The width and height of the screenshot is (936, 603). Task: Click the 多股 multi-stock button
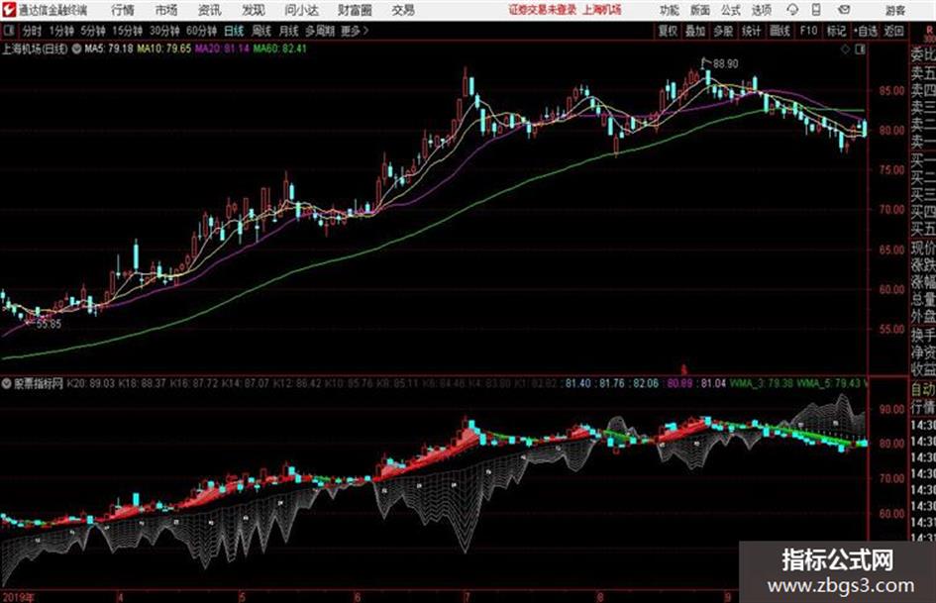(x=723, y=31)
